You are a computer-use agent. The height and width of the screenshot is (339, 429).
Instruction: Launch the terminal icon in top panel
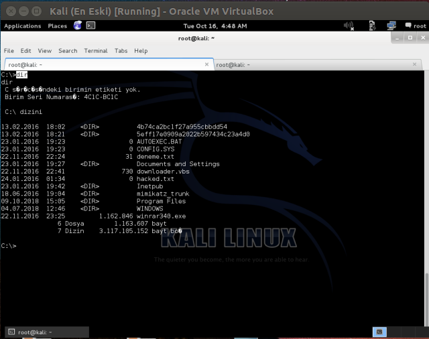tap(91, 25)
